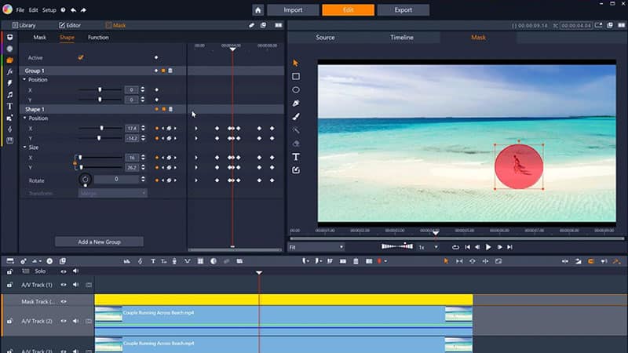Click the orange Edit button
The width and height of the screenshot is (628, 353).
[348, 10]
